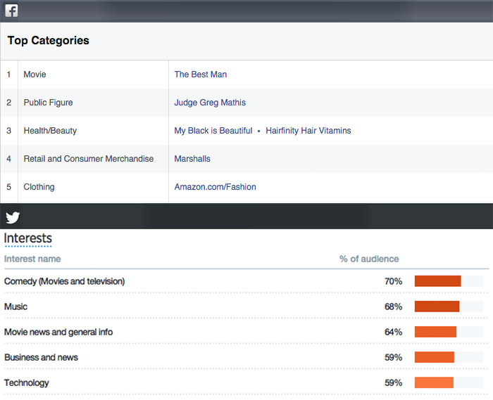Click the Interests heading
This screenshot has height=400, width=493.
28,238
